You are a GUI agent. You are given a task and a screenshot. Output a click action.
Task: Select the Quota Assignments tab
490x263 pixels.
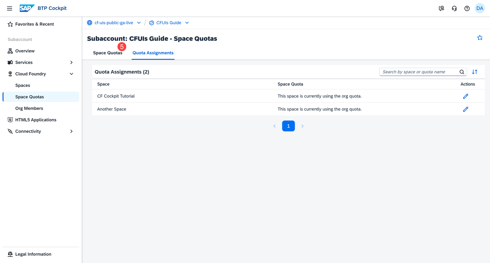tap(153, 53)
